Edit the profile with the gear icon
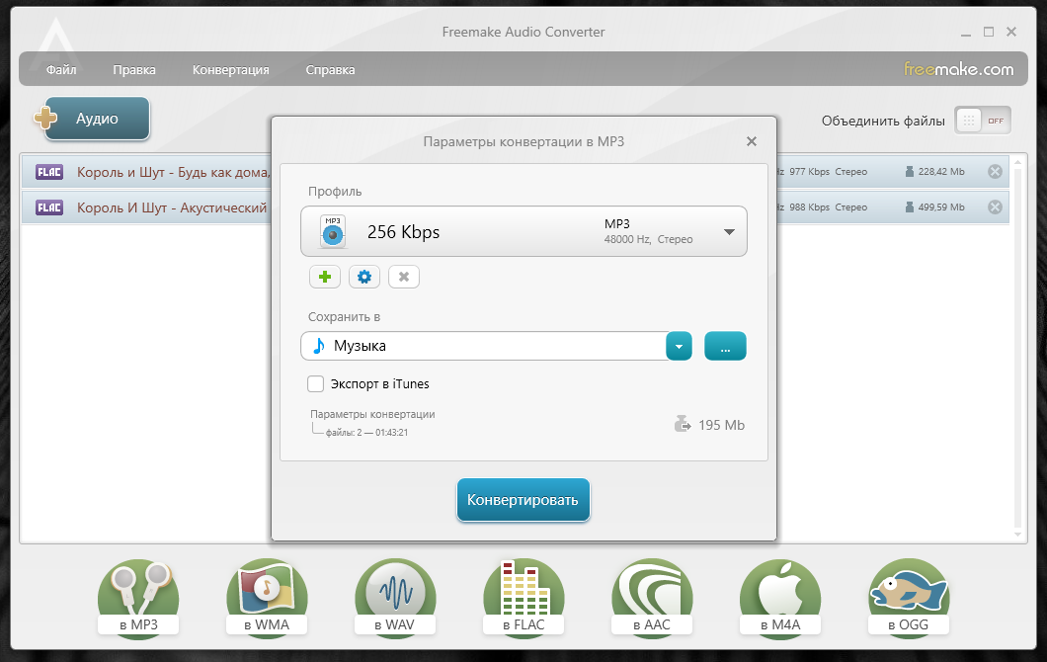This screenshot has height=662, width=1047. coord(364,277)
